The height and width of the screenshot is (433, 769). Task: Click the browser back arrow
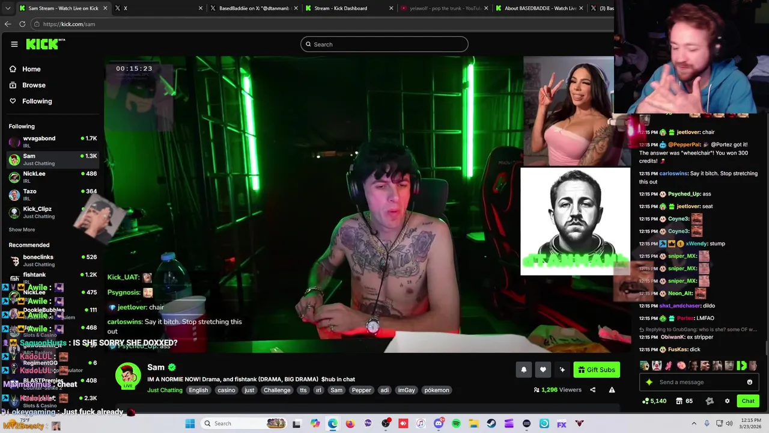(7, 24)
